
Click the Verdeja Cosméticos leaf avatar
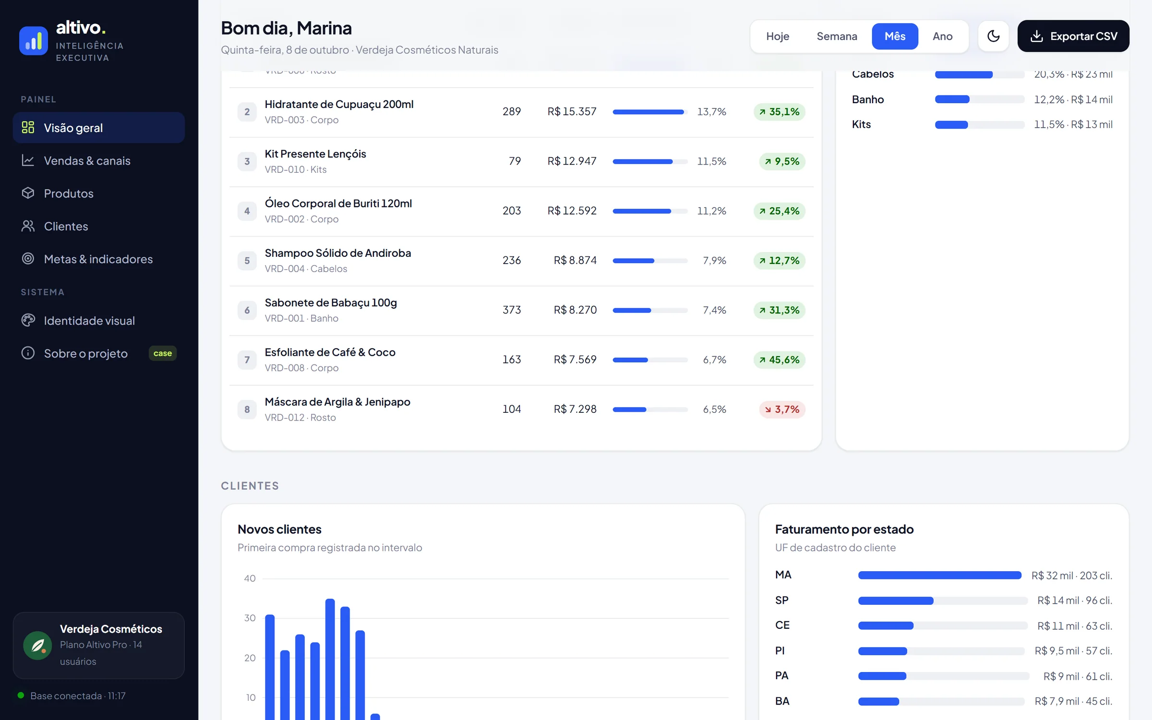pos(37,645)
